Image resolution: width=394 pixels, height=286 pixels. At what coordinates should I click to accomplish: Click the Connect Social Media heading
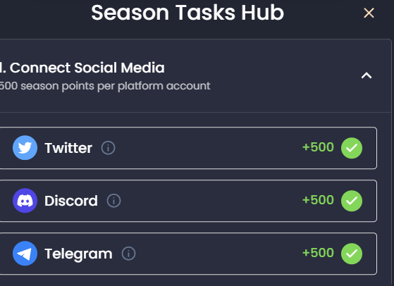82,68
